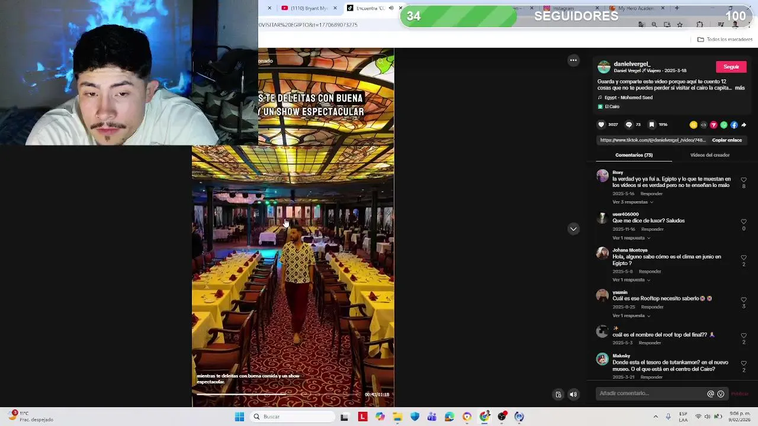The height and width of the screenshot is (426, 758).
Task: Click the yellow repost share icon
Action: [693, 125]
